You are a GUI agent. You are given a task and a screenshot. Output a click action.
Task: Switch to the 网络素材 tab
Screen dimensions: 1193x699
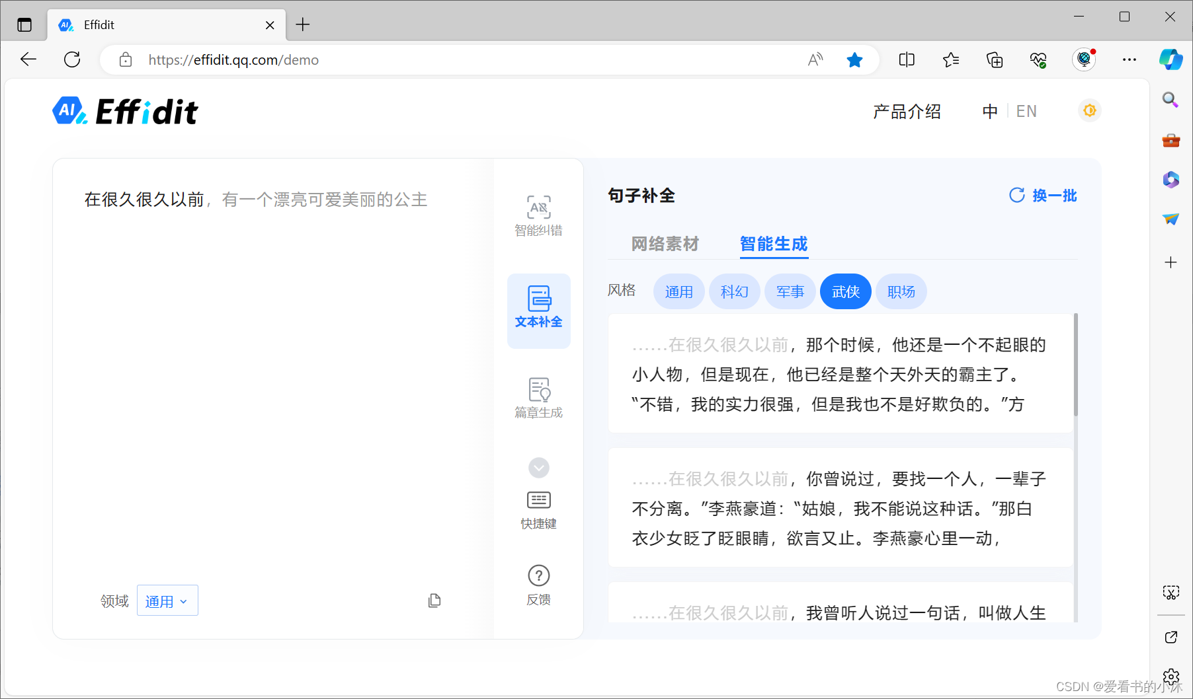click(x=665, y=244)
